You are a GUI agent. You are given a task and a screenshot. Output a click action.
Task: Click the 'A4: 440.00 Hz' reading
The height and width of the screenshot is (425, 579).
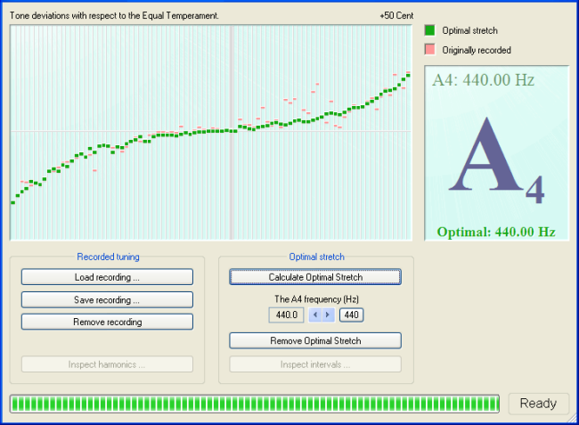pyautogui.click(x=484, y=80)
